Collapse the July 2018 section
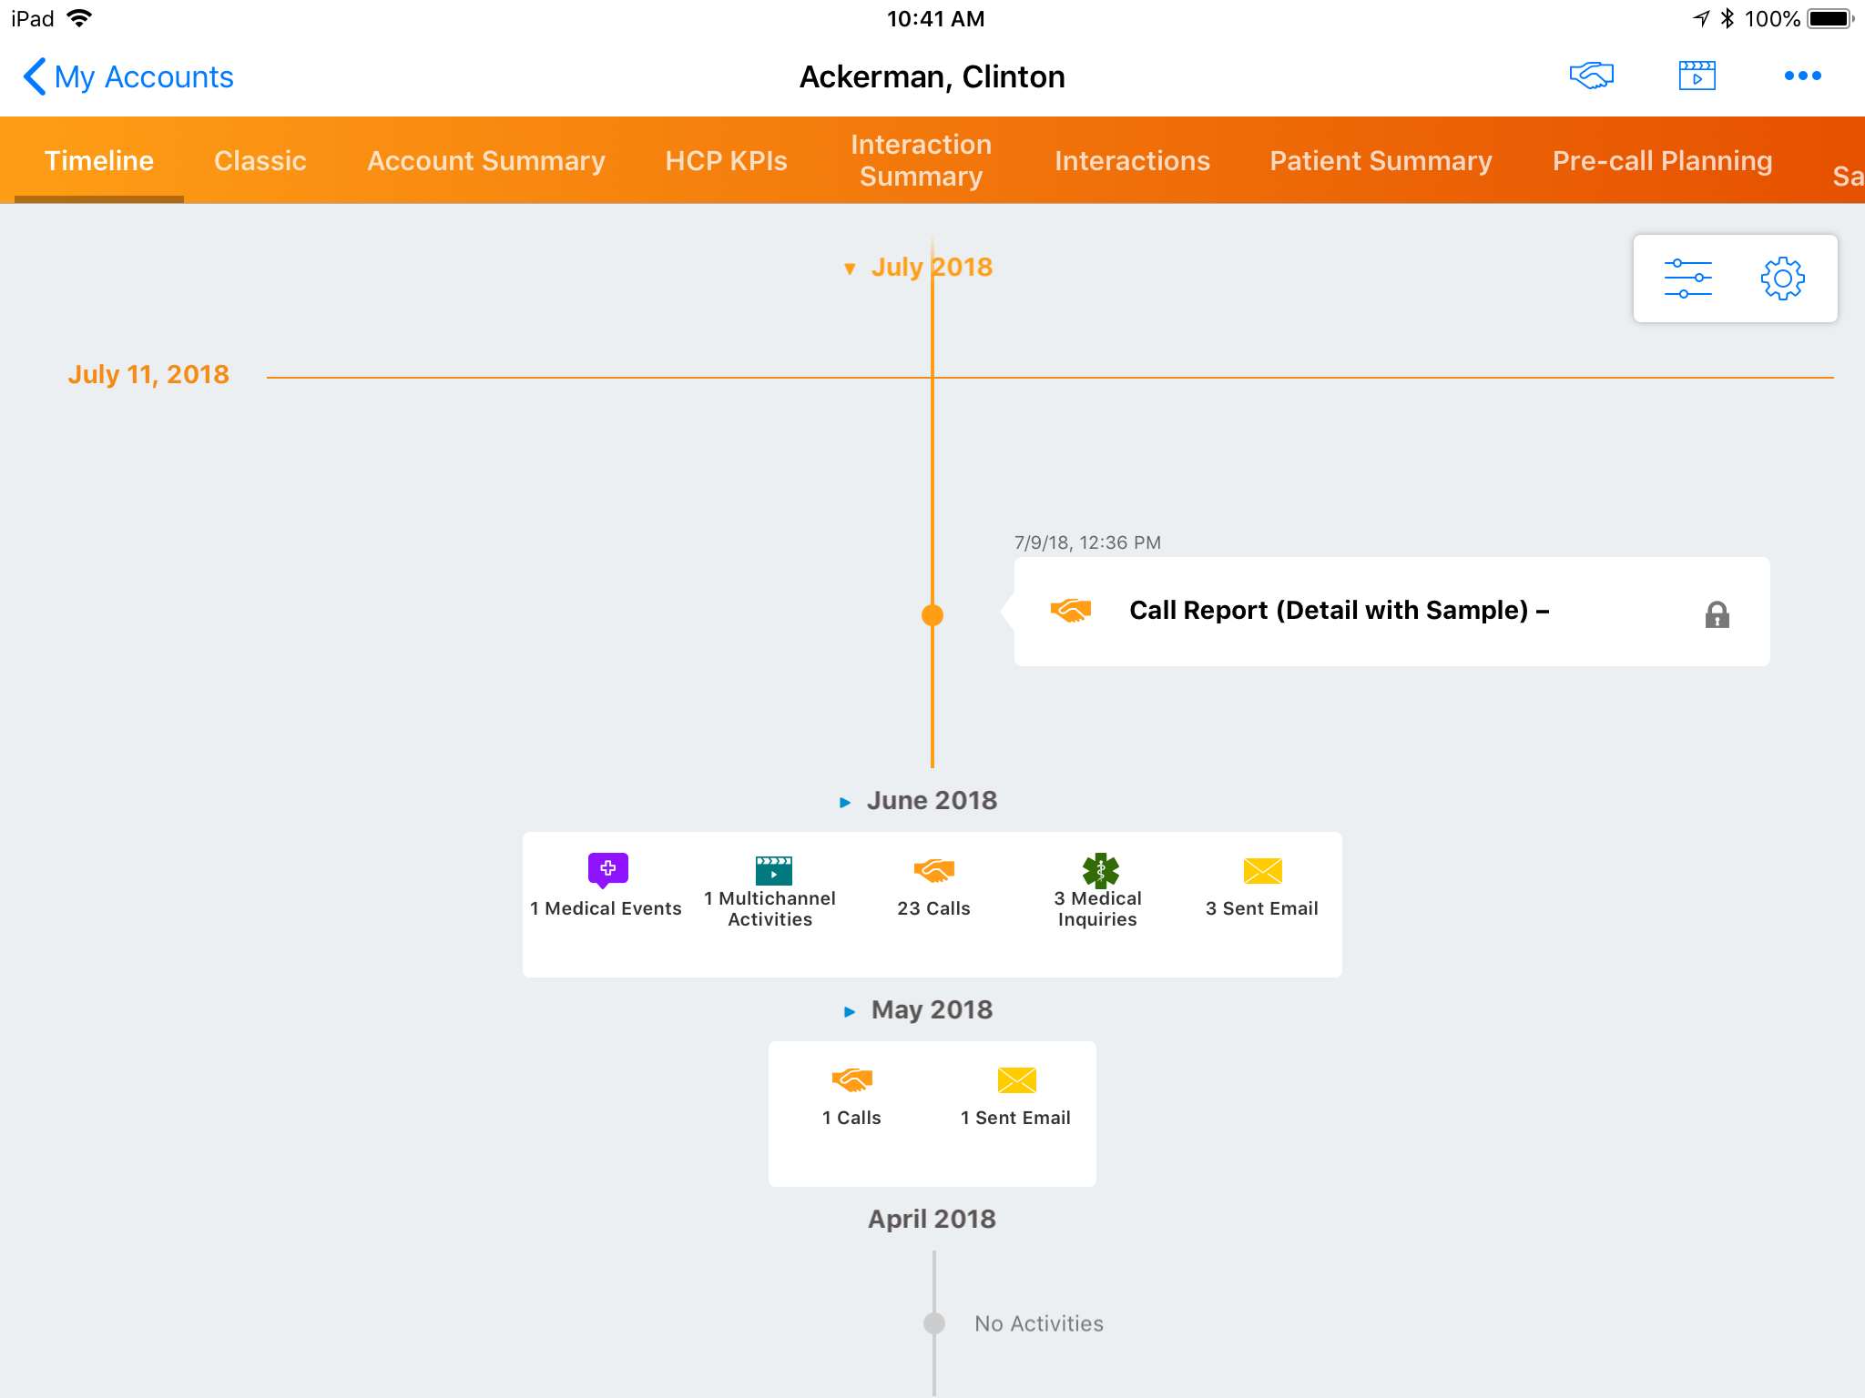1865x1398 pixels. point(850,268)
